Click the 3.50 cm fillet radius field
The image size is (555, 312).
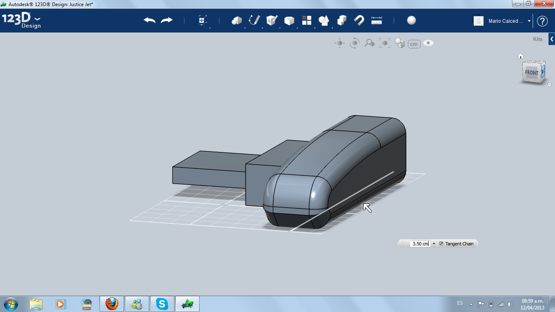point(420,244)
